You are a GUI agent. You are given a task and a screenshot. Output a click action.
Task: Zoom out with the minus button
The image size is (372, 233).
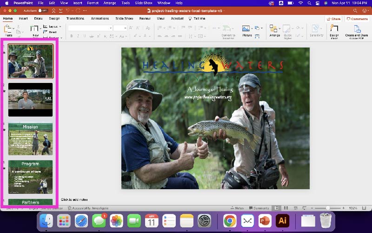tap(312, 208)
